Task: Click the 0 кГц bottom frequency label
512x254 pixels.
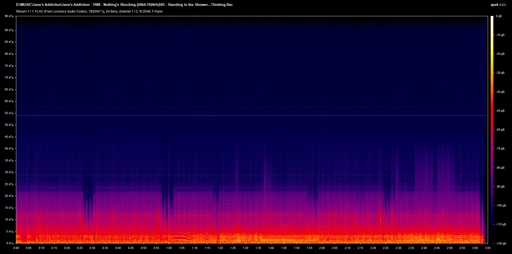Action: (10, 243)
